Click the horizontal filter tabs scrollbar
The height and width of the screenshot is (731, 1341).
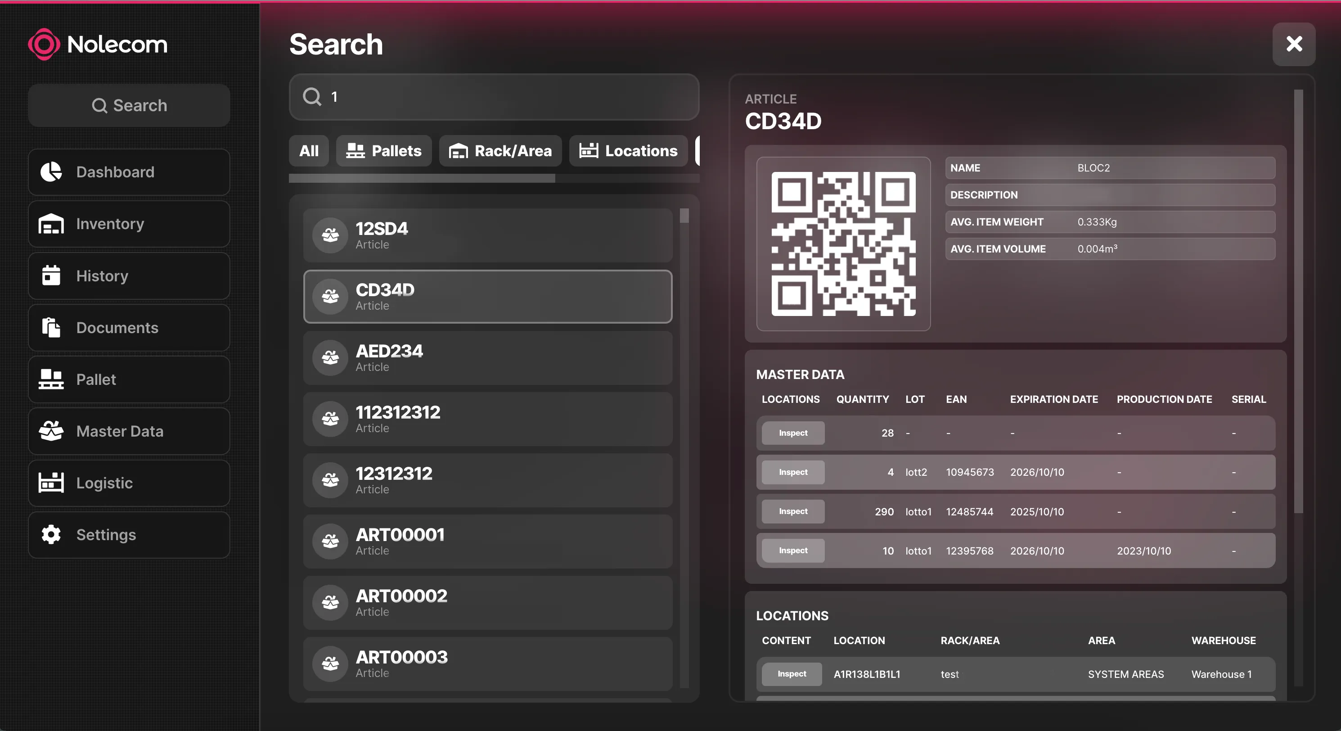pos(422,179)
